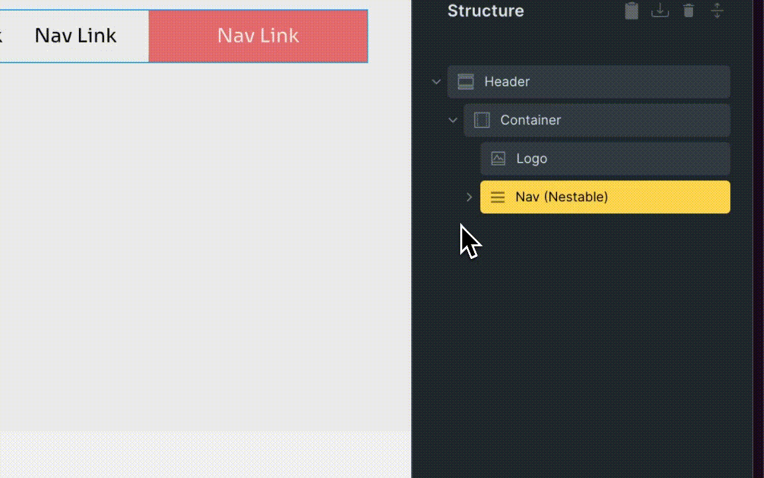The width and height of the screenshot is (764, 478).
Task: Collapse the Container tree node chevron
Action: pos(453,120)
